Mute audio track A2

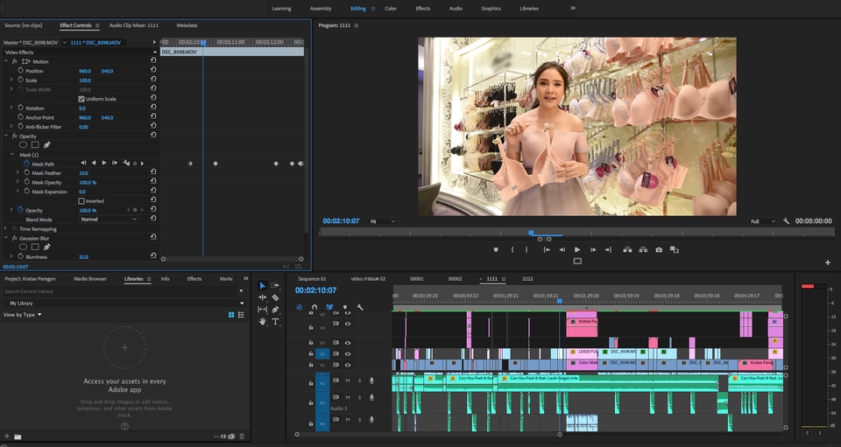click(348, 381)
